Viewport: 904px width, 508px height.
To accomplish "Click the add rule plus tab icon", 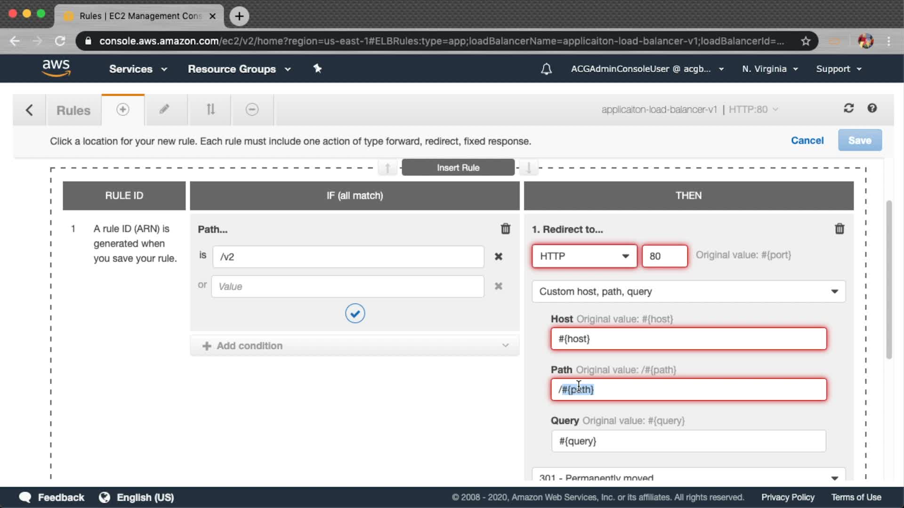I will click(x=123, y=110).
